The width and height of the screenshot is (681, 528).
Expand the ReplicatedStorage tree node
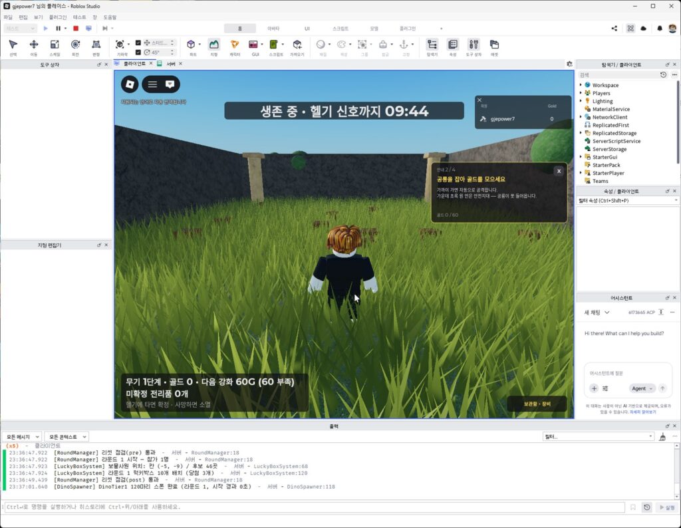click(x=581, y=133)
